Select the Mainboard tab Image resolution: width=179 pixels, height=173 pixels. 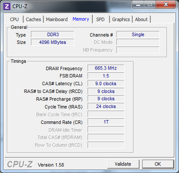(57, 19)
